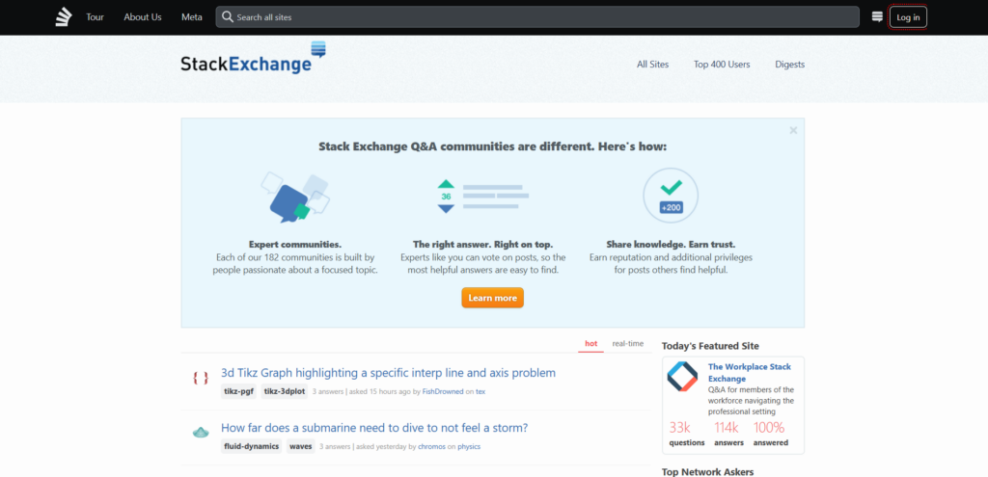Select the waves tag
988x477 pixels.
click(301, 447)
